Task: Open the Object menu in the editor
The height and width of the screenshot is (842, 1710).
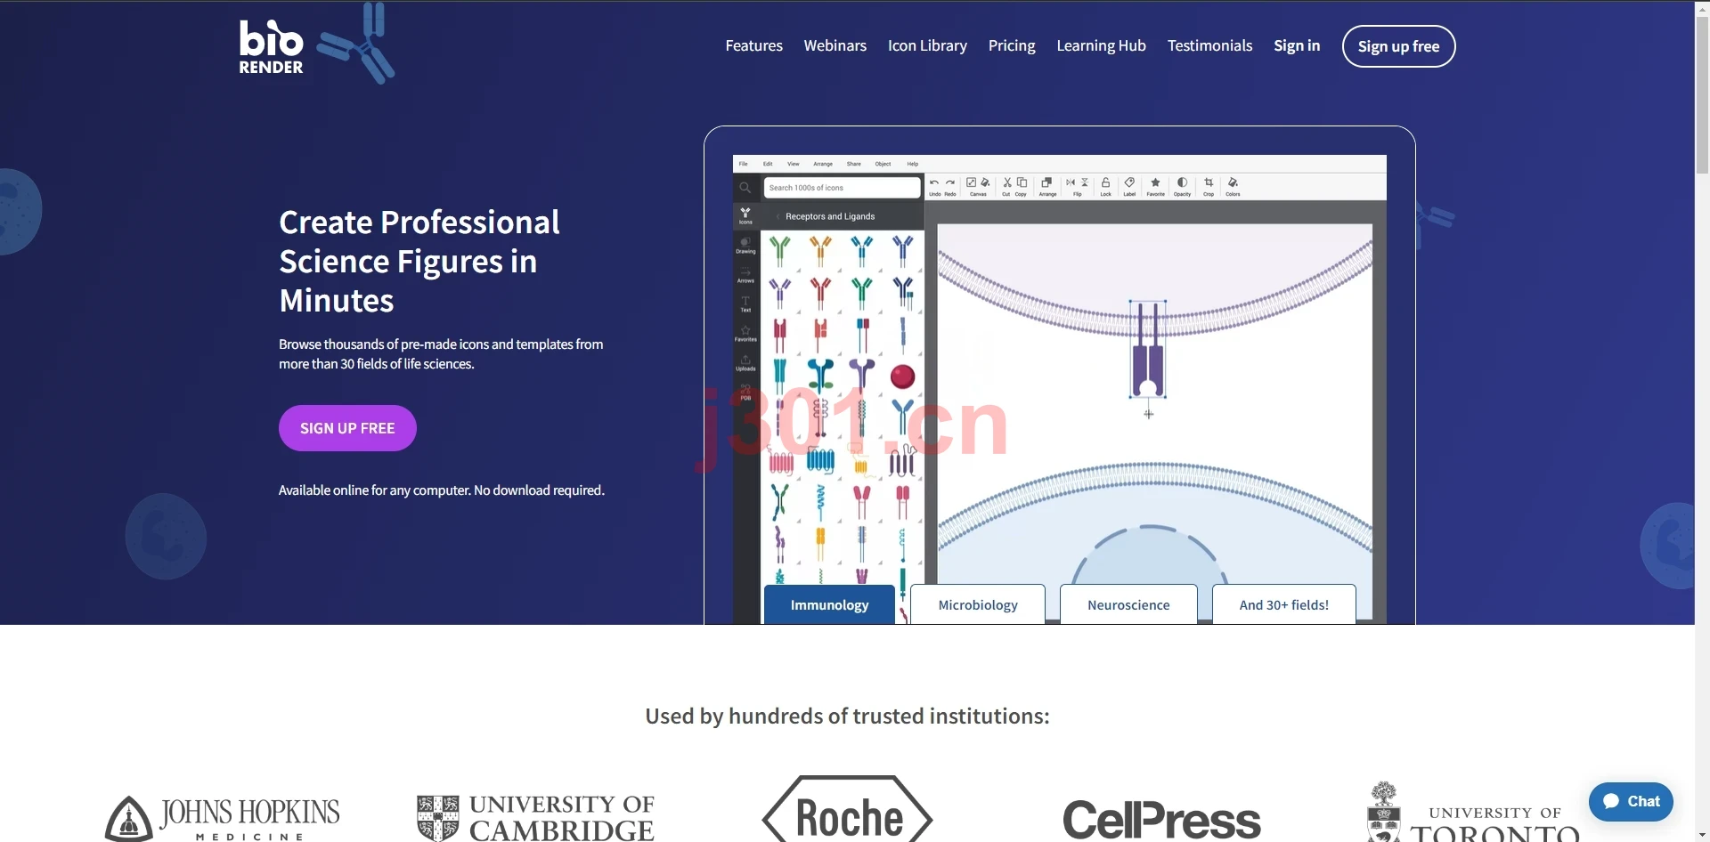Action: coord(883,164)
